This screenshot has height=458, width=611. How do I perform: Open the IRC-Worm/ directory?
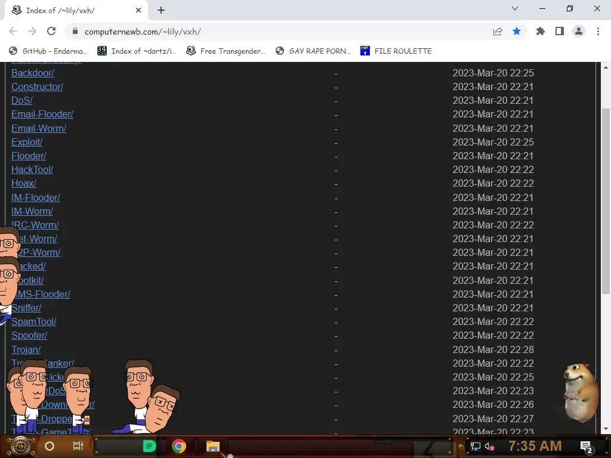point(35,225)
